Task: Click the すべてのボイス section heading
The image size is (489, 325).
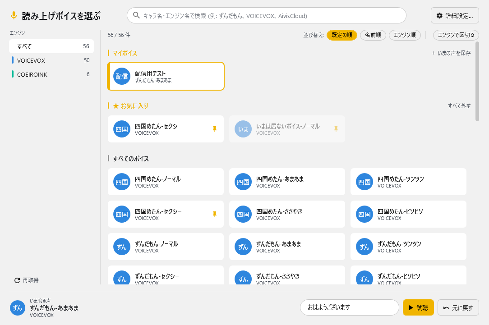Action: click(x=131, y=159)
